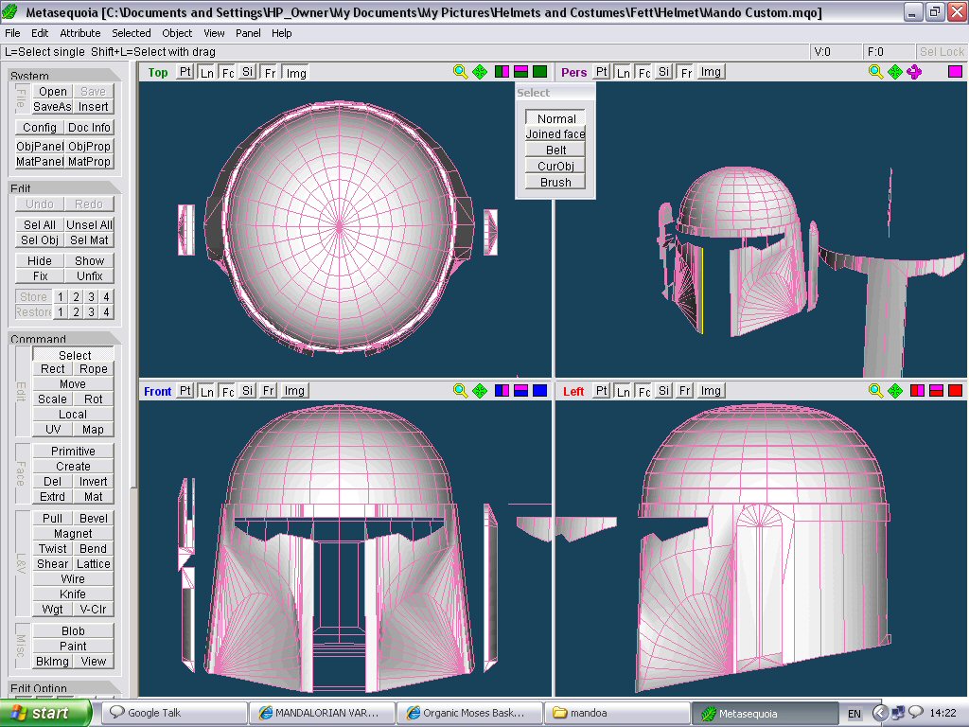Toggle Si display in Pers view

point(663,72)
